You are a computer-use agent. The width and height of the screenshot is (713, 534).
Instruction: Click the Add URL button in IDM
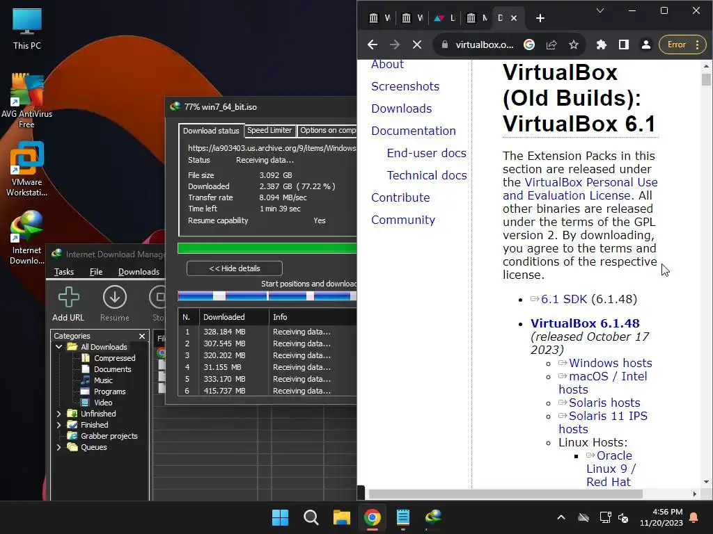(x=68, y=304)
